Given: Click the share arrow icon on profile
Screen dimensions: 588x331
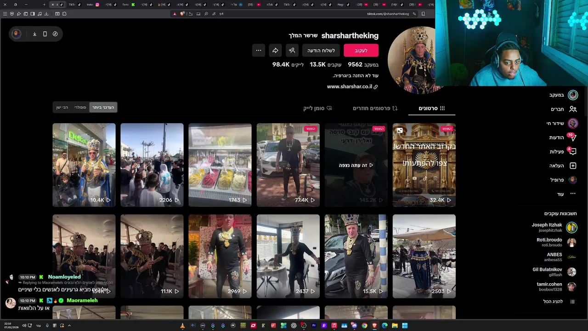Looking at the screenshot, I should pyautogui.click(x=275, y=51).
